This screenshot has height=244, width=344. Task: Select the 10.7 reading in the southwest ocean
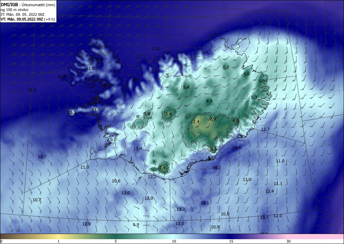coord(37,200)
